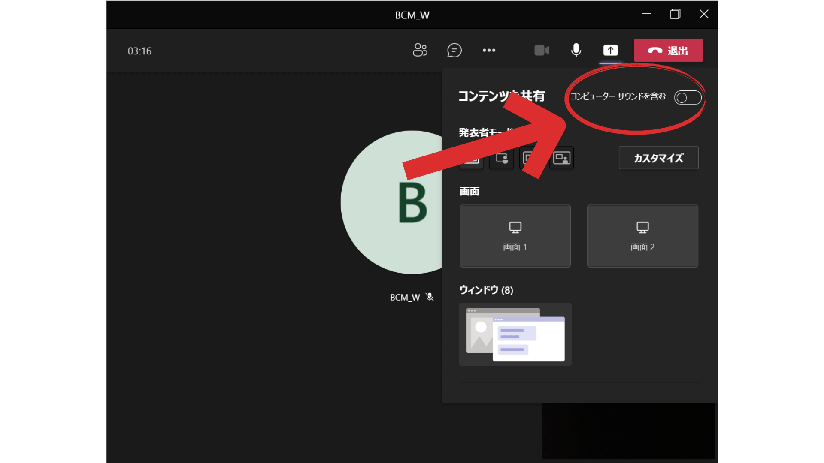
Task: Unmute the microphone
Action: click(576, 50)
